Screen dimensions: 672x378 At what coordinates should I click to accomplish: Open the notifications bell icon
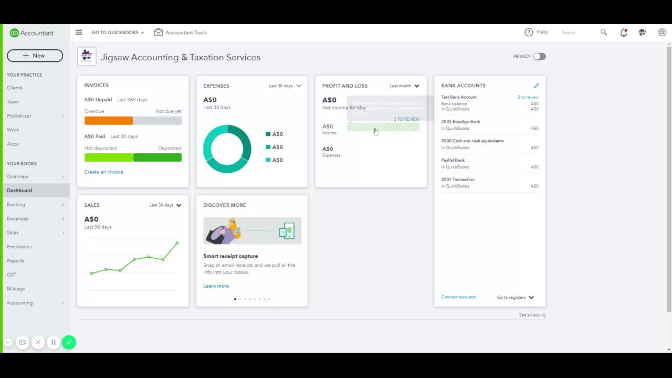(623, 33)
